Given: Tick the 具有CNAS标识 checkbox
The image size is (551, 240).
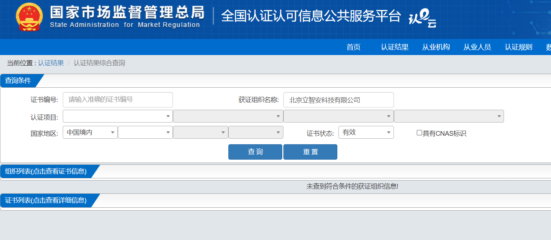Looking at the screenshot, I should pyautogui.click(x=419, y=133).
